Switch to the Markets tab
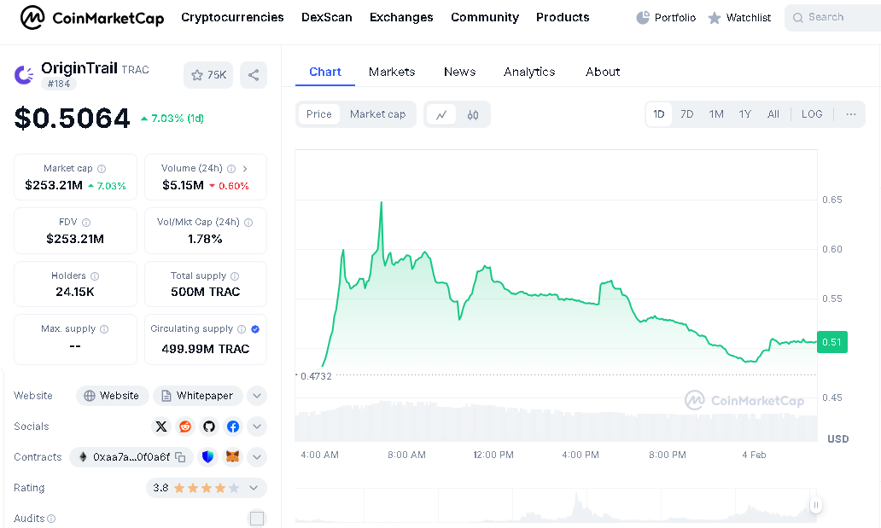Viewport: 881px width, 528px height. [392, 72]
